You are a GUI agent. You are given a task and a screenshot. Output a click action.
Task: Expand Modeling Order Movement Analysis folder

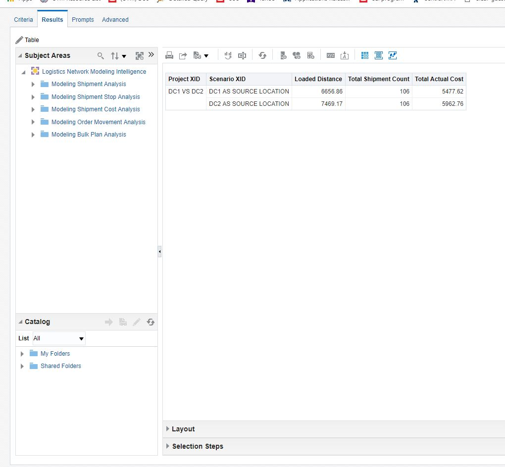33,122
